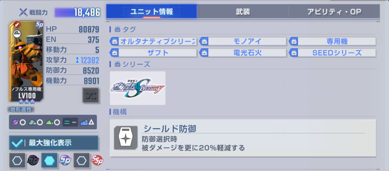The image size is (389, 171).
Task: Click the shield defense mechanism icon
Action: [125, 137]
